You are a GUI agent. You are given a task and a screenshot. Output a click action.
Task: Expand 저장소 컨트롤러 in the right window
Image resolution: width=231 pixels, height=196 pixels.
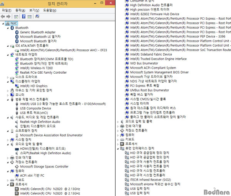pos(118,131)
